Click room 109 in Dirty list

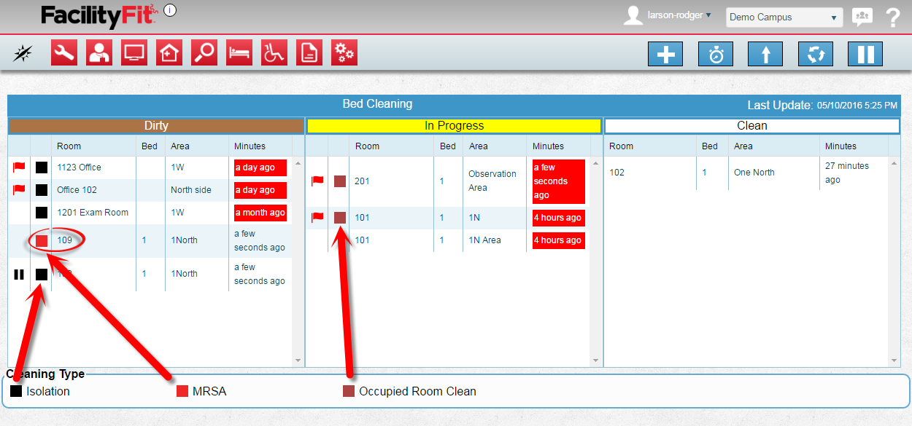tap(65, 240)
